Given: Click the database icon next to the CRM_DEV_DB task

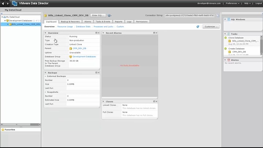Looking at the screenshot, I should click(229, 52).
